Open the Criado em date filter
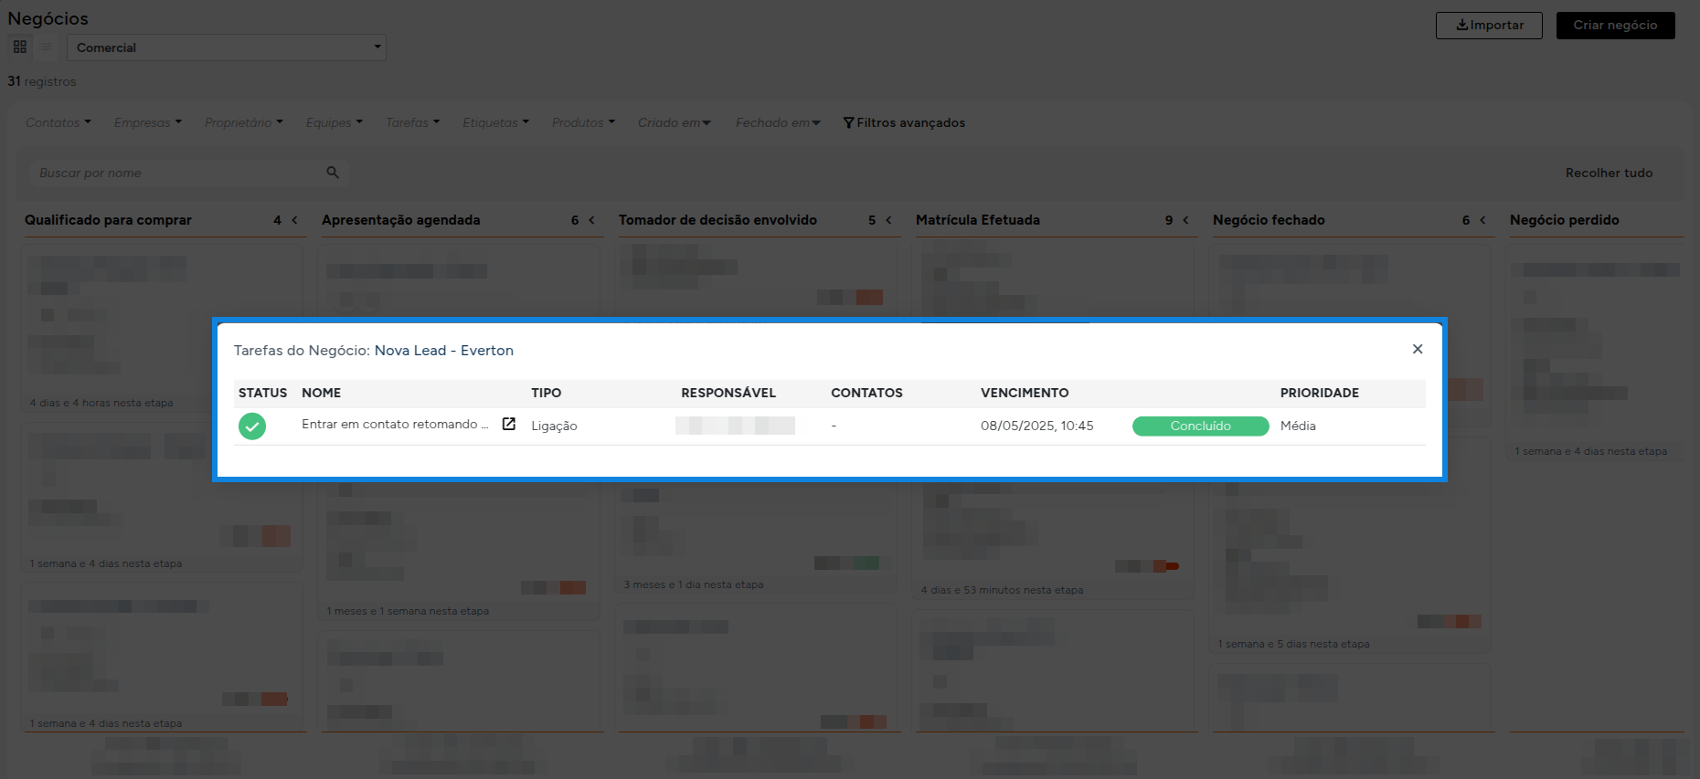The height and width of the screenshot is (779, 1700). click(674, 122)
